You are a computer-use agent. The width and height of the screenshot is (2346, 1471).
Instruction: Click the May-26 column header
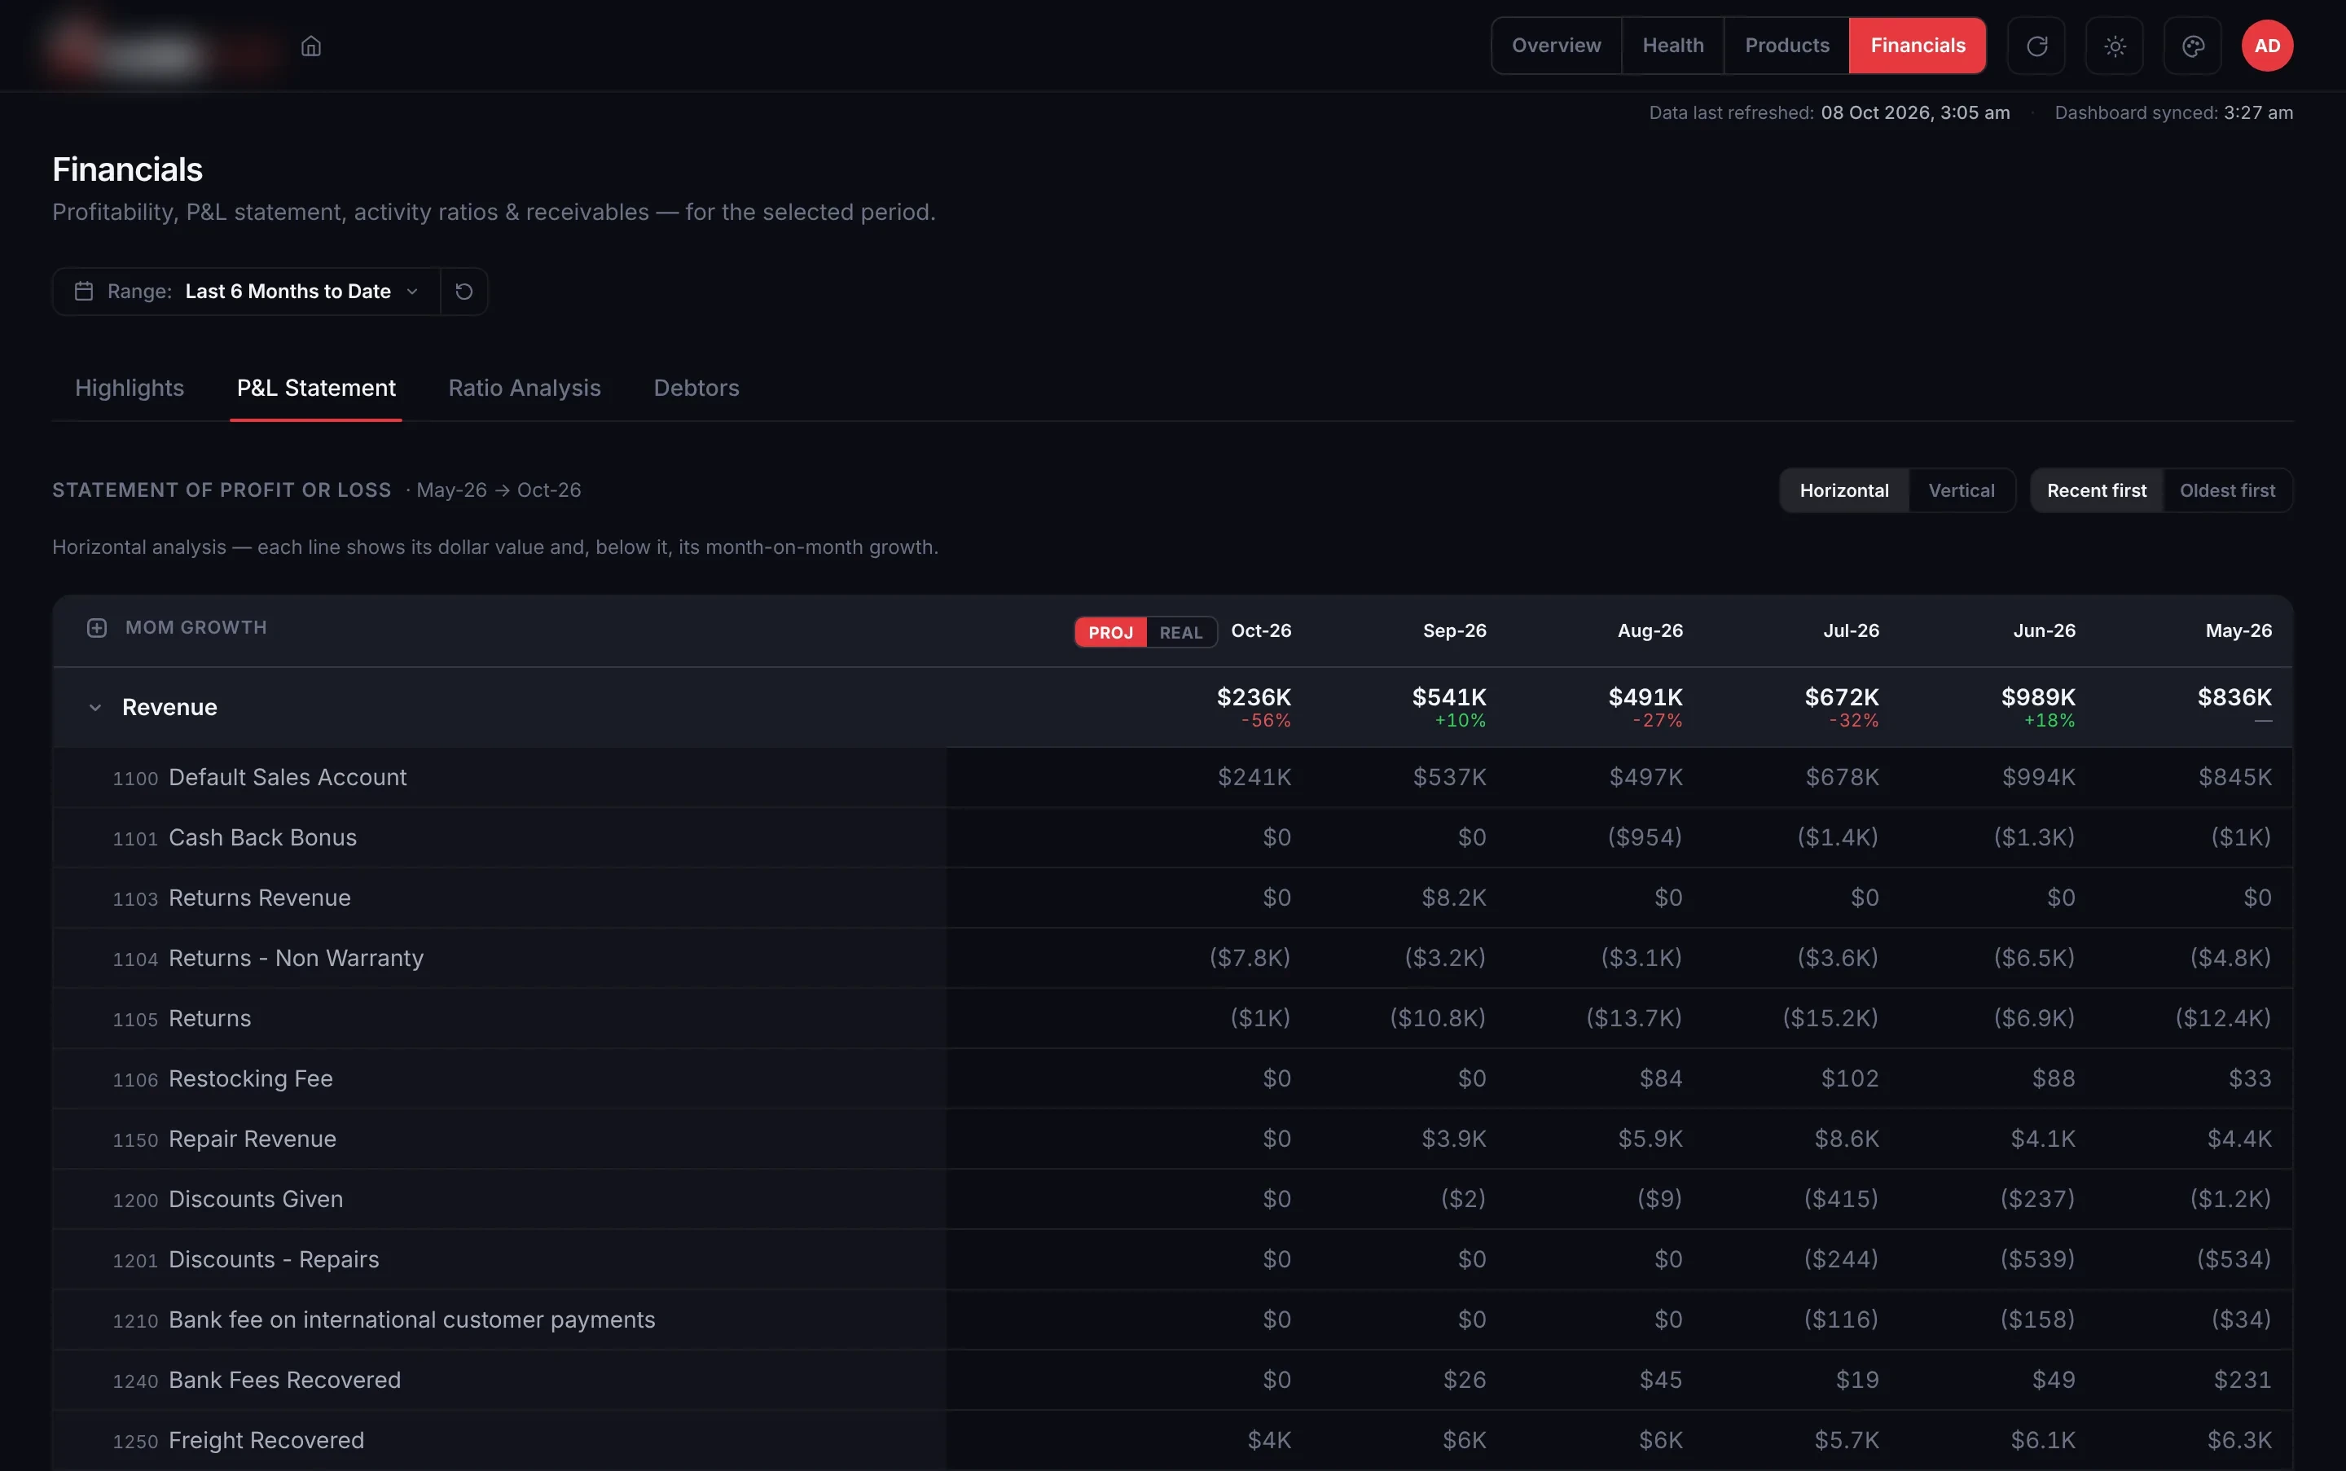coord(2239,631)
